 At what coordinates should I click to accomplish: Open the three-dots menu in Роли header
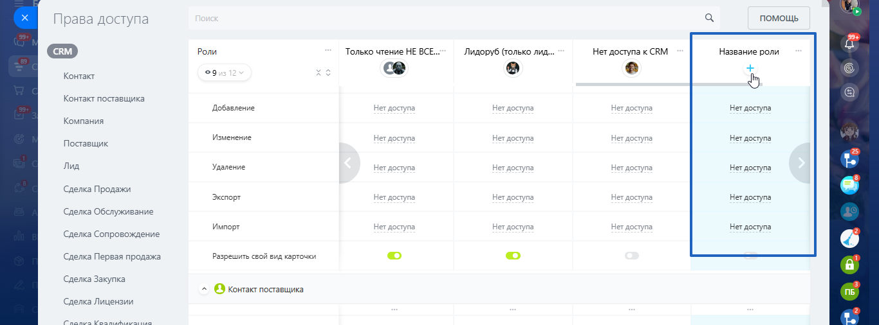coord(328,51)
